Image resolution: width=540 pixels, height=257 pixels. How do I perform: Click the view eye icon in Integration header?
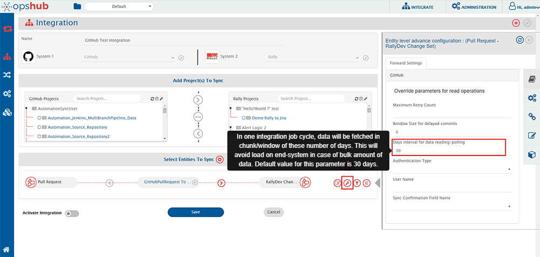pos(516,23)
